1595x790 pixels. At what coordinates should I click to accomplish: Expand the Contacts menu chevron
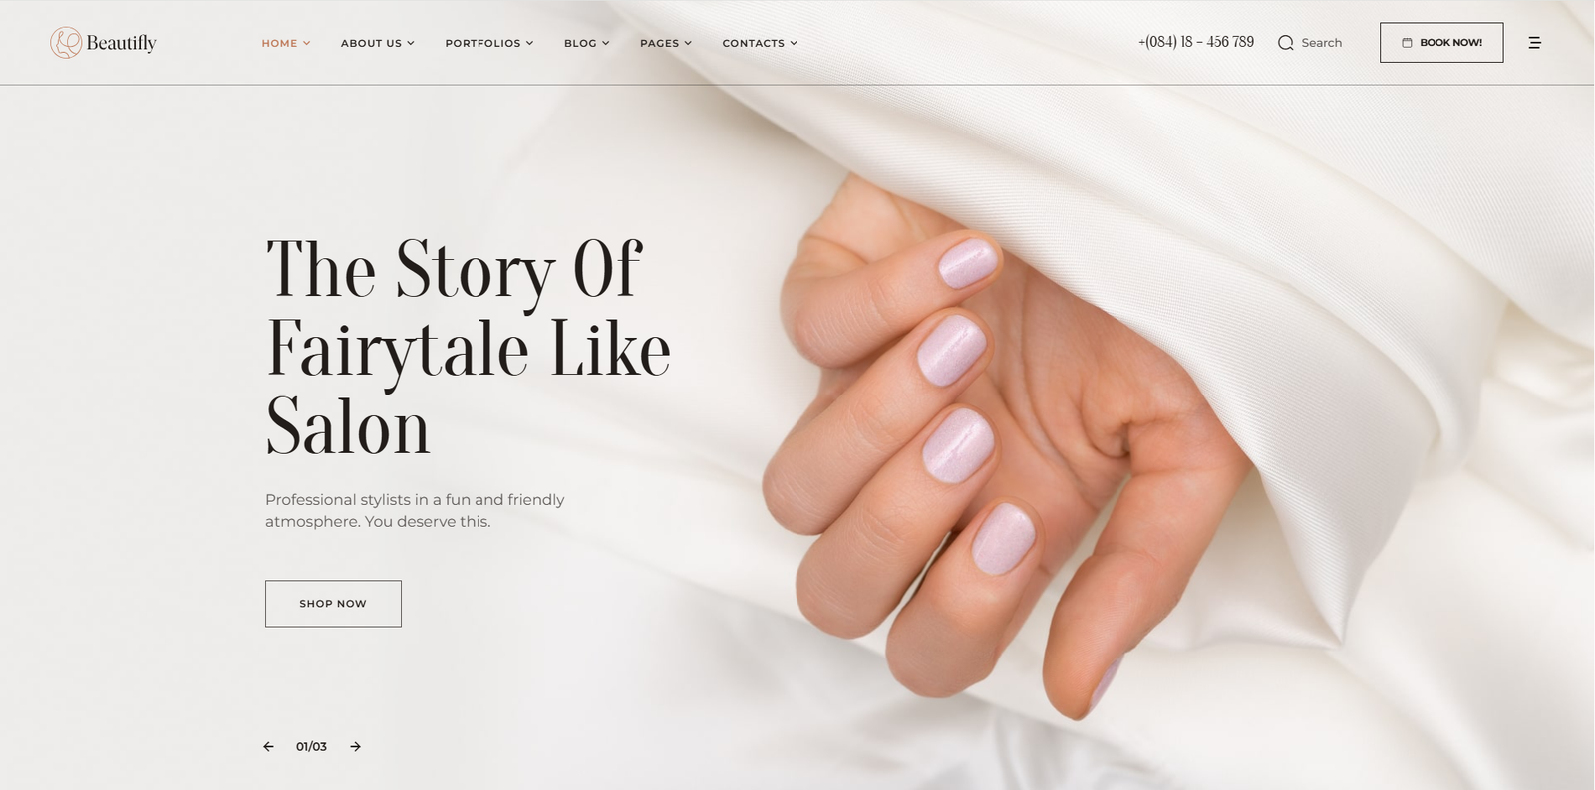click(x=794, y=43)
